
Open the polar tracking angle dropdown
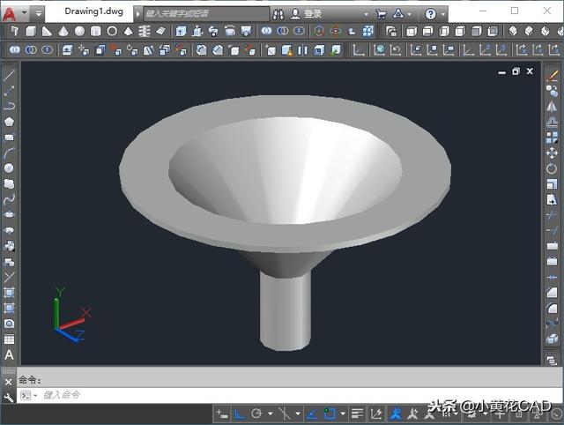[x=270, y=414]
